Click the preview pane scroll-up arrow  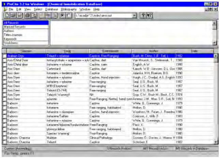215,23
